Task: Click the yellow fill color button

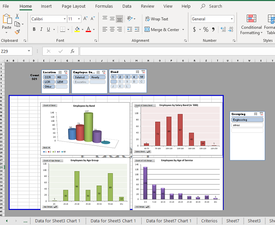Action: click(x=77, y=29)
